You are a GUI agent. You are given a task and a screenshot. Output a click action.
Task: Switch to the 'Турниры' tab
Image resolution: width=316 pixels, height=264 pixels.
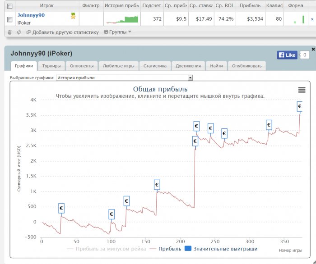tap(51, 66)
